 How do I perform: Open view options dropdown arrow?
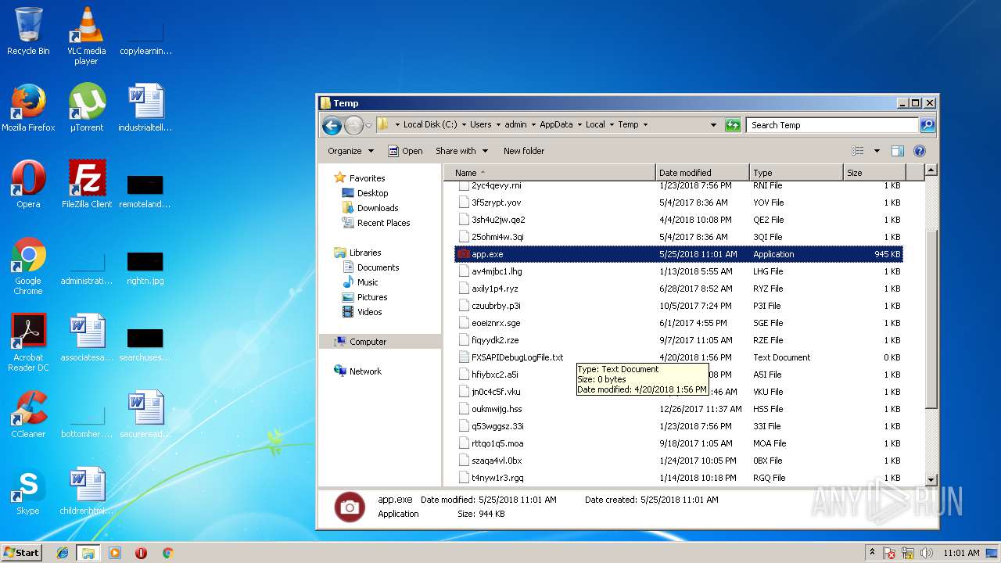[x=877, y=151]
